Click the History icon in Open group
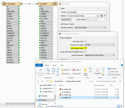This screenshot has height=108, width=125. click(x=103, y=75)
